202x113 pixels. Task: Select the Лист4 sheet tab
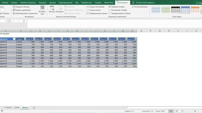tap(25, 107)
